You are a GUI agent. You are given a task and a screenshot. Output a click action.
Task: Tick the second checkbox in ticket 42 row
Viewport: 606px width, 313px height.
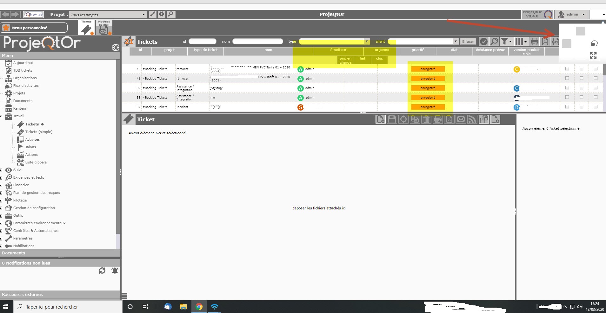(x=582, y=69)
